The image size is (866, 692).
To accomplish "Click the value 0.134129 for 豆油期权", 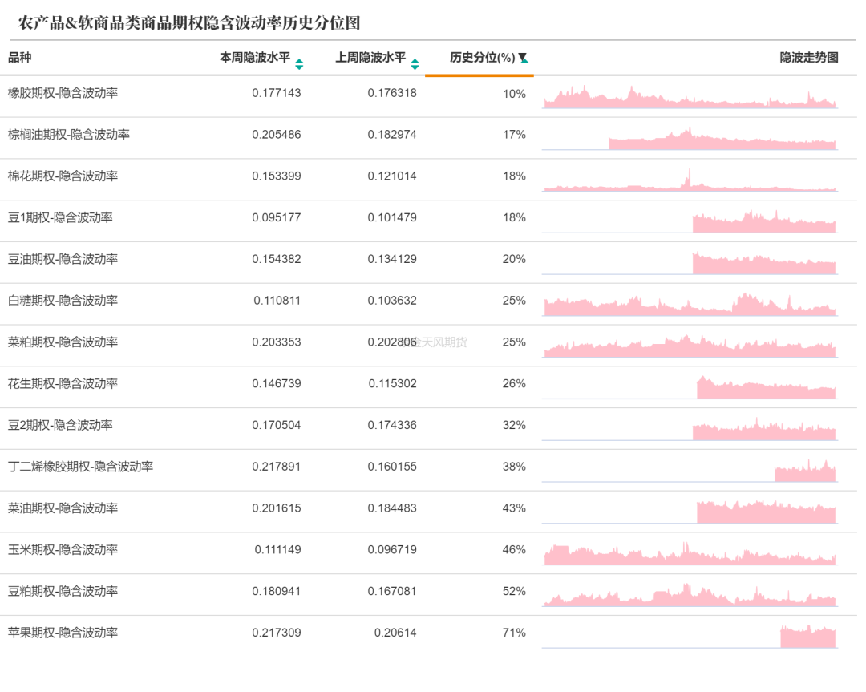I will point(392,259).
